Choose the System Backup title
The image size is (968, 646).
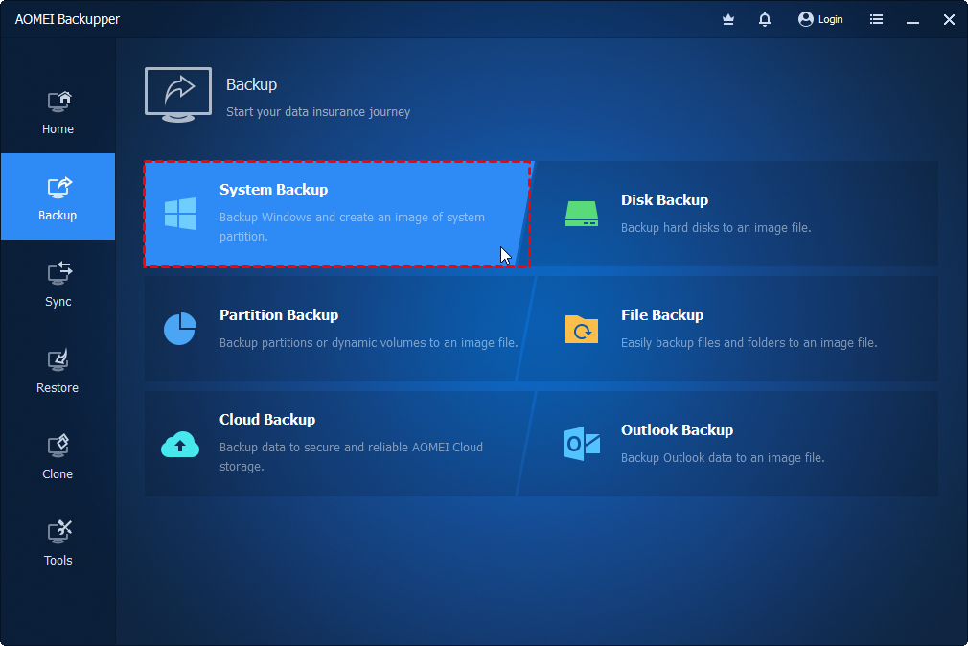tap(273, 190)
